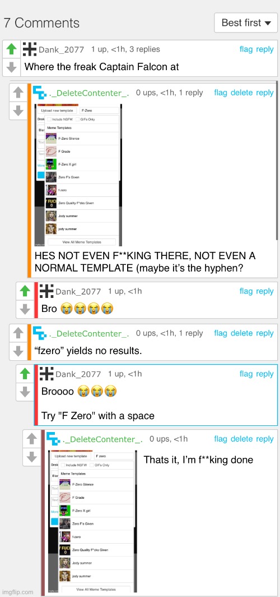Upvote the 'HES NOT EVEN THERE' comment

tap(18, 93)
